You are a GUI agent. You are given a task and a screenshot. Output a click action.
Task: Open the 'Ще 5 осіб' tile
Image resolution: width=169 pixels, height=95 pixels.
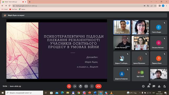click(140, 74)
